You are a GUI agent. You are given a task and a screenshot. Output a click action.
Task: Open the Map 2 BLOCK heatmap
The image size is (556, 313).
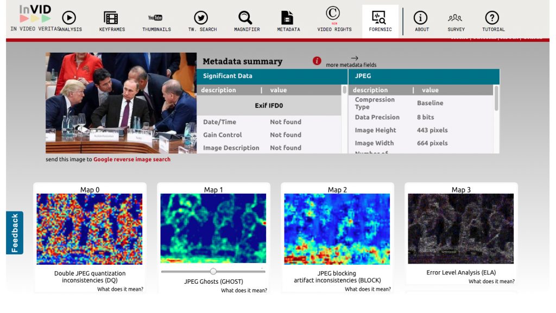(x=337, y=229)
